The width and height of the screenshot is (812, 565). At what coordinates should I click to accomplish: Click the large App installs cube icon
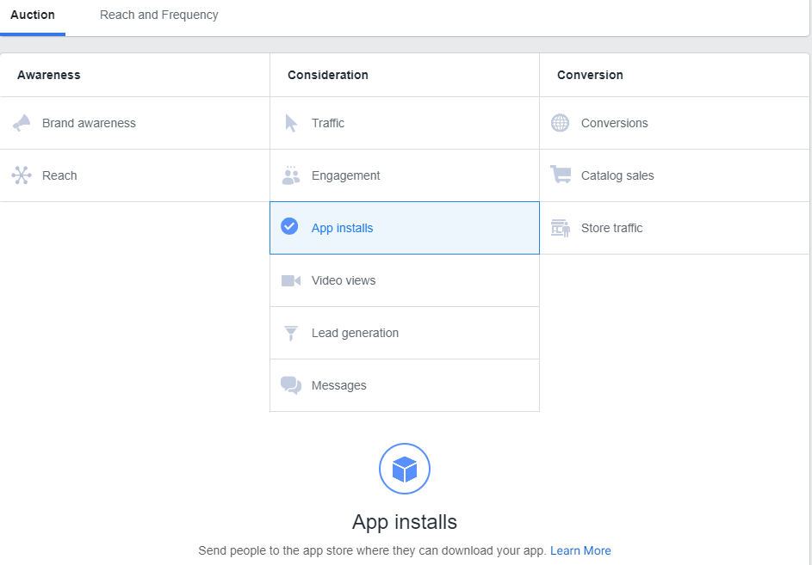click(x=405, y=469)
